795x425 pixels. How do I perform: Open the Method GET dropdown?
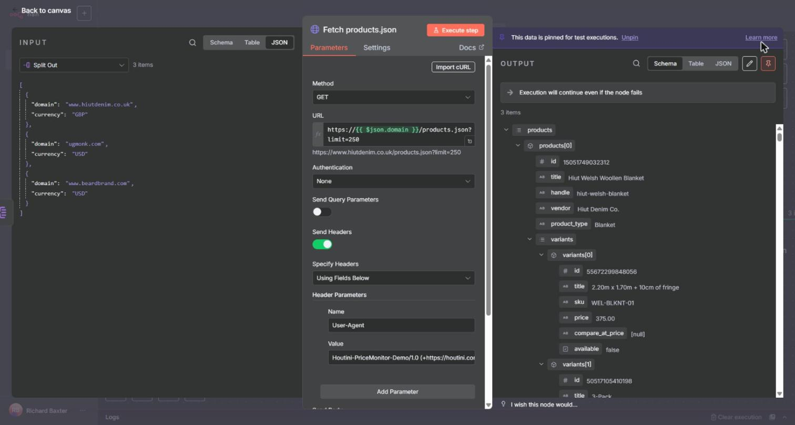[393, 97]
